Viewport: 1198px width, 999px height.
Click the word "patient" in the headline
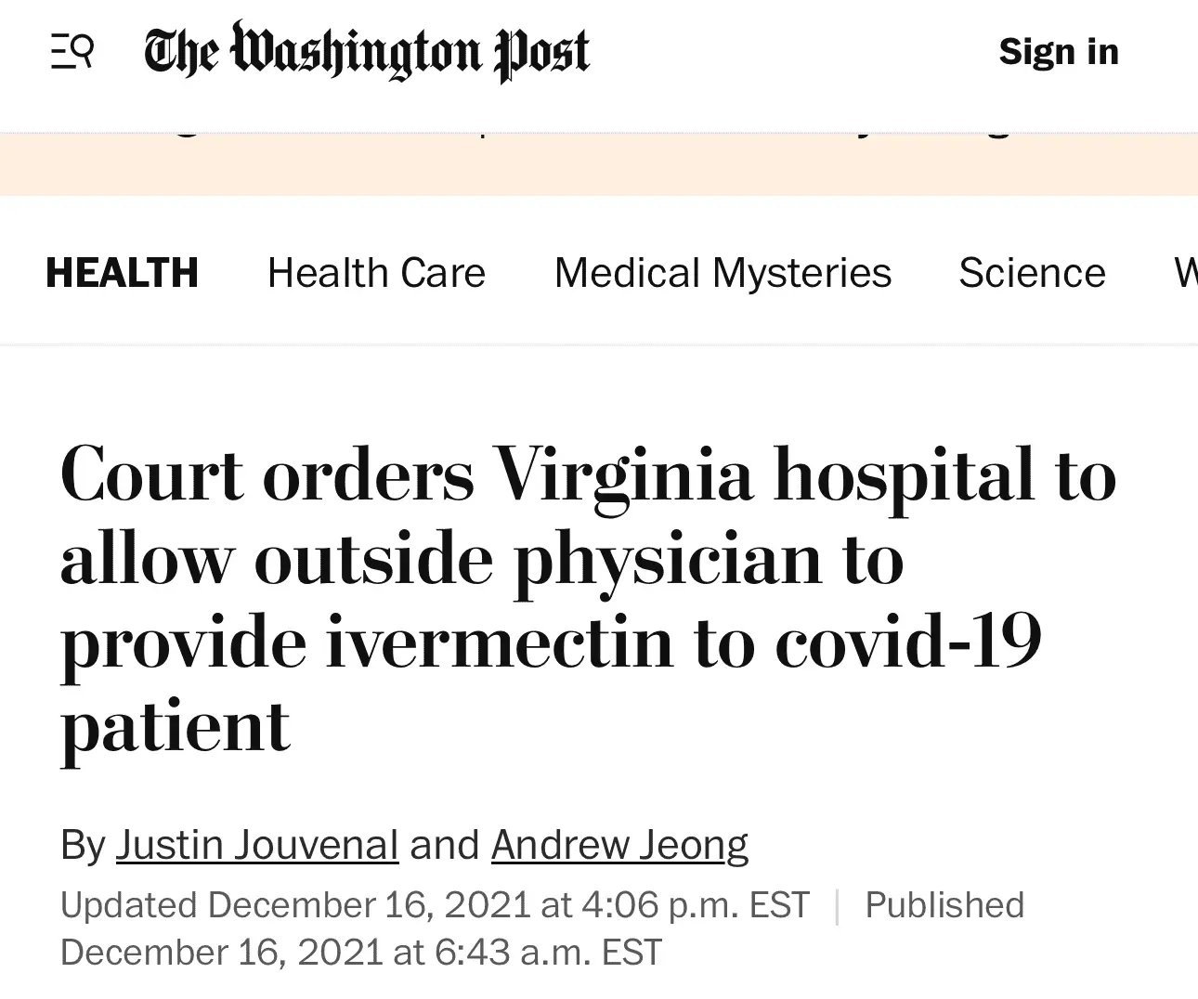tap(176, 726)
